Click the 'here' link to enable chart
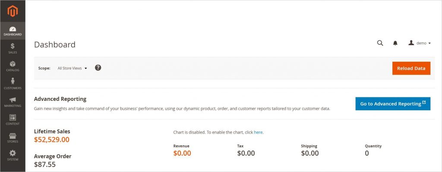 [x=258, y=132]
